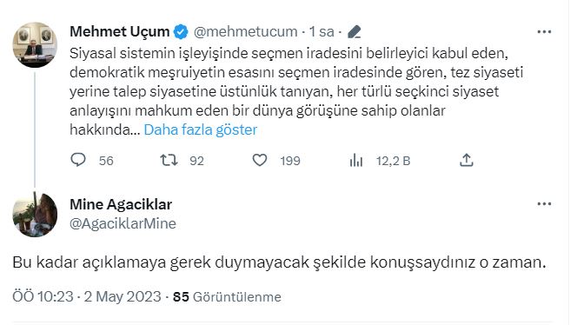Viewport: 570px width, 325px height.
Task: Click the blue verified badge
Action: point(181,32)
